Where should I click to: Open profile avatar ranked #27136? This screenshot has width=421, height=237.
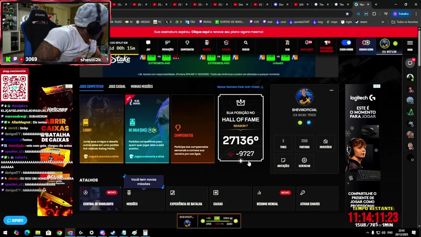[385, 43]
